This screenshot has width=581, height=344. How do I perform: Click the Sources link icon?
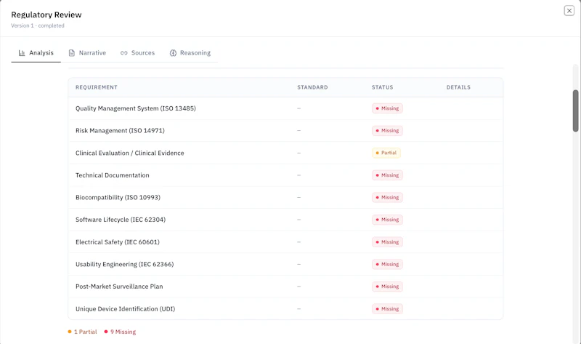[123, 53]
